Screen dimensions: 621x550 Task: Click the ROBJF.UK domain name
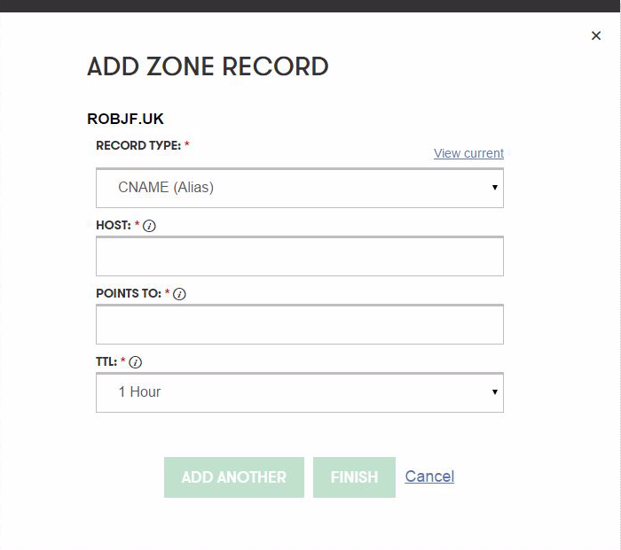[125, 119]
